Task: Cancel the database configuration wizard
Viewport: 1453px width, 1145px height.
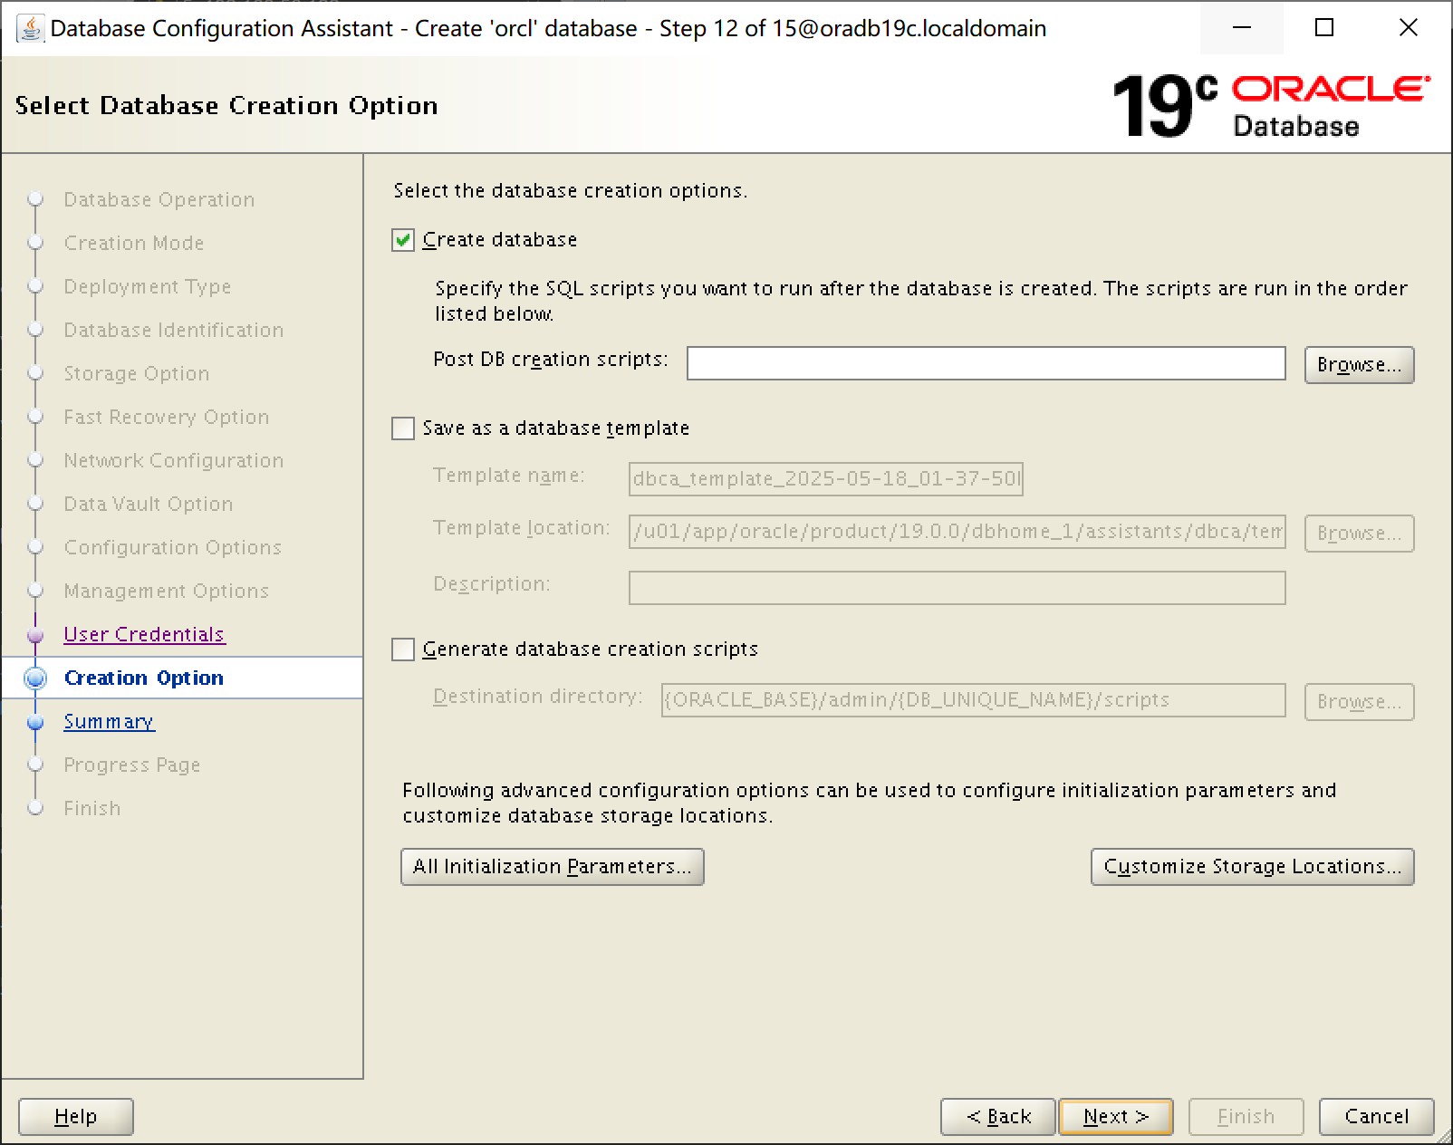Action: [1377, 1117]
